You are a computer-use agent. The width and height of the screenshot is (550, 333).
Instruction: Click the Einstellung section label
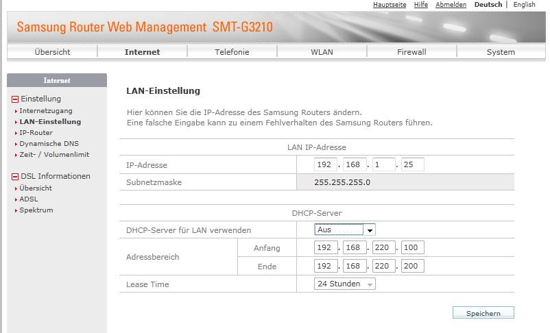[x=40, y=99]
